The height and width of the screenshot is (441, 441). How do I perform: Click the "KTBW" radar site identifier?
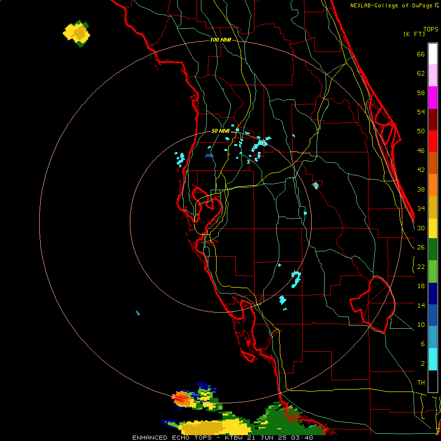coord(234,438)
